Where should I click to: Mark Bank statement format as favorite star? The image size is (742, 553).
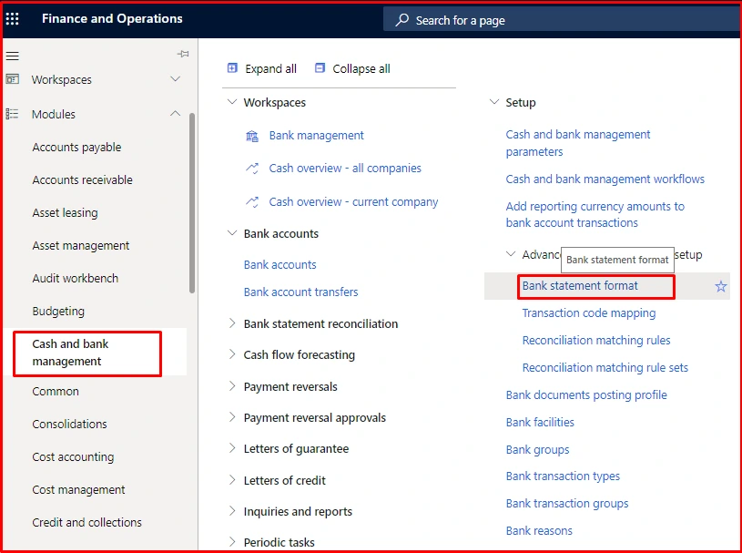(x=721, y=286)
